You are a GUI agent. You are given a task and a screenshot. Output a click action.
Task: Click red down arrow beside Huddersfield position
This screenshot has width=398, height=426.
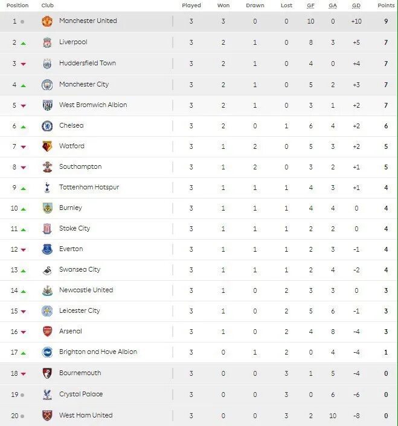pyautogui.click(x=23, y=64)
